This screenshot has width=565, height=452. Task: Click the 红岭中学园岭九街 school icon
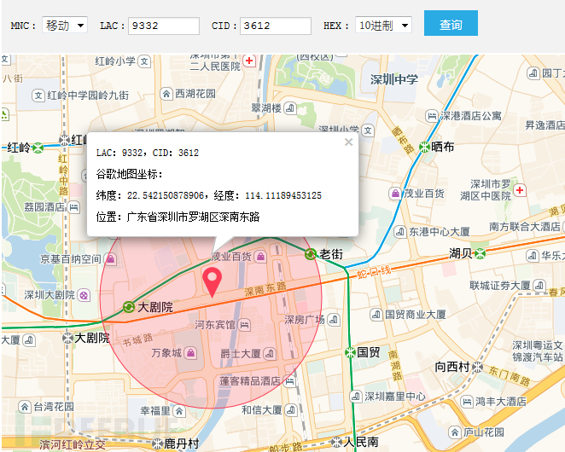pyautogui.click(x=38, y=96)
